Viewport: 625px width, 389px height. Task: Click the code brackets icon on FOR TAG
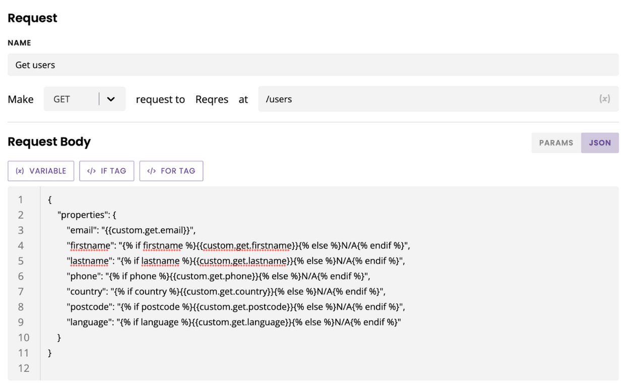point(151,171)
